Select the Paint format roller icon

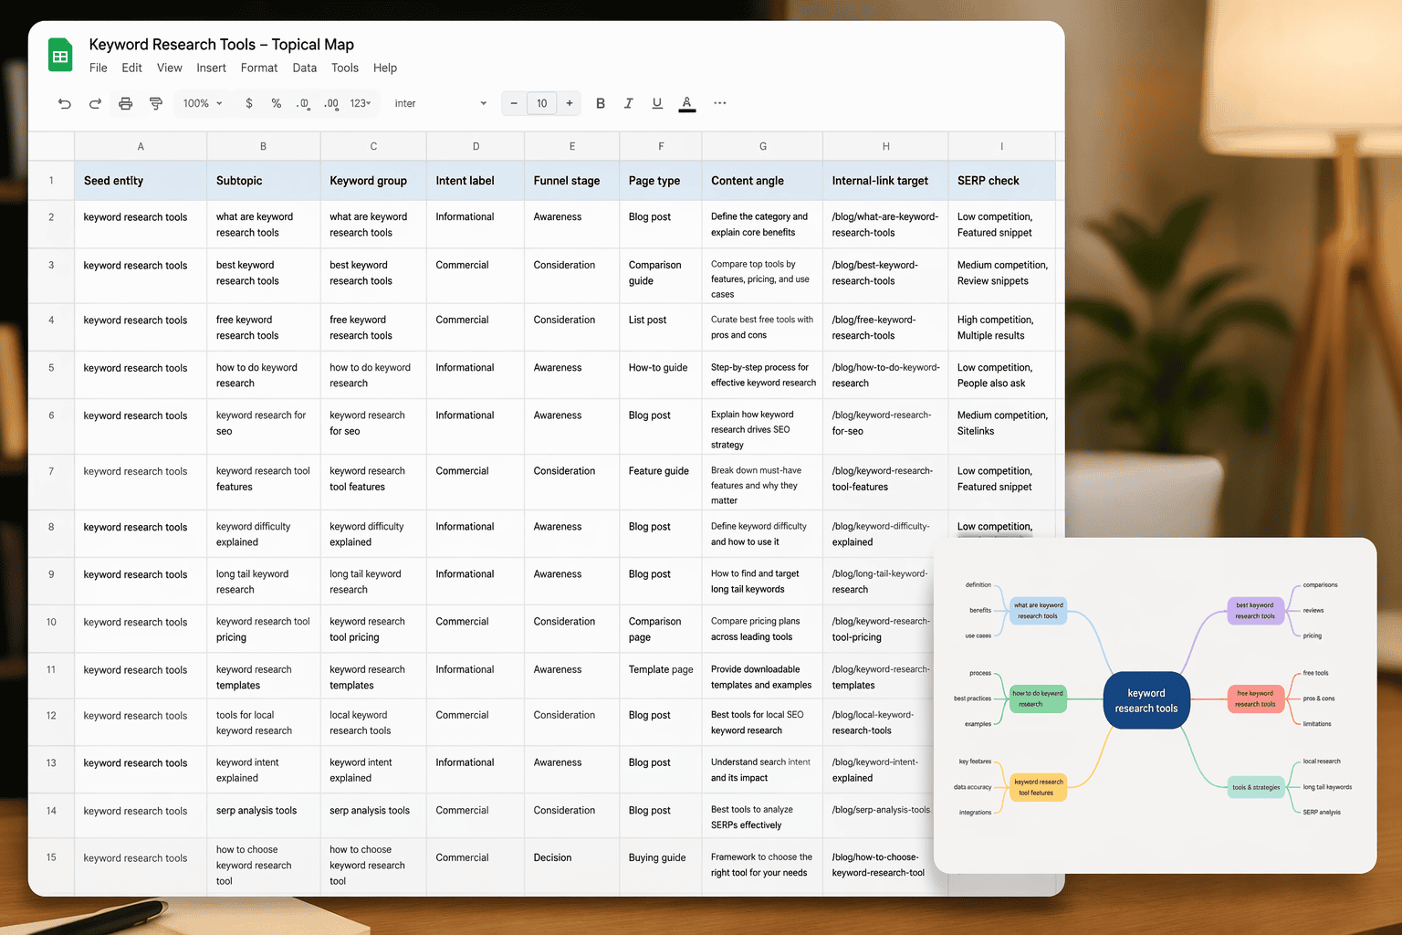156,103
